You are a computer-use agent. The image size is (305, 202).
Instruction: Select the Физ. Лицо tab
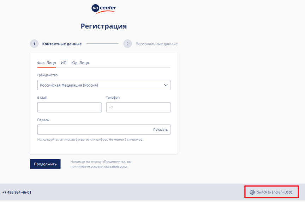click(x=47, y=63)
